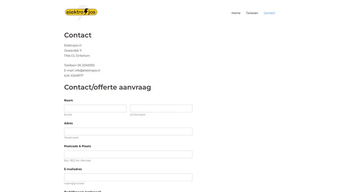Click the Elektrojos.nl company name text
Image resolution: width=342 pixels, height=192 pixels.
pyautogui.click(x=73, y=45)
